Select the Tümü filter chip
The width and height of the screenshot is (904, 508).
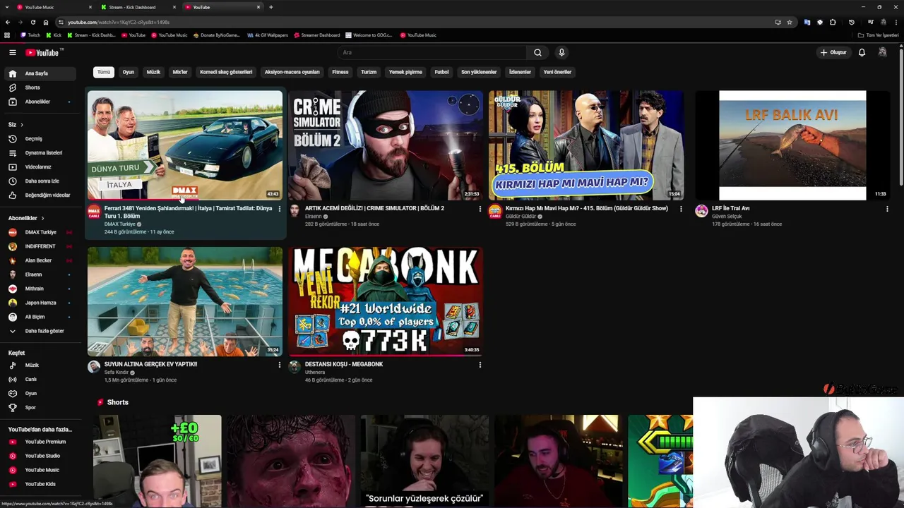pyautogui.click(x=104, y=72)
